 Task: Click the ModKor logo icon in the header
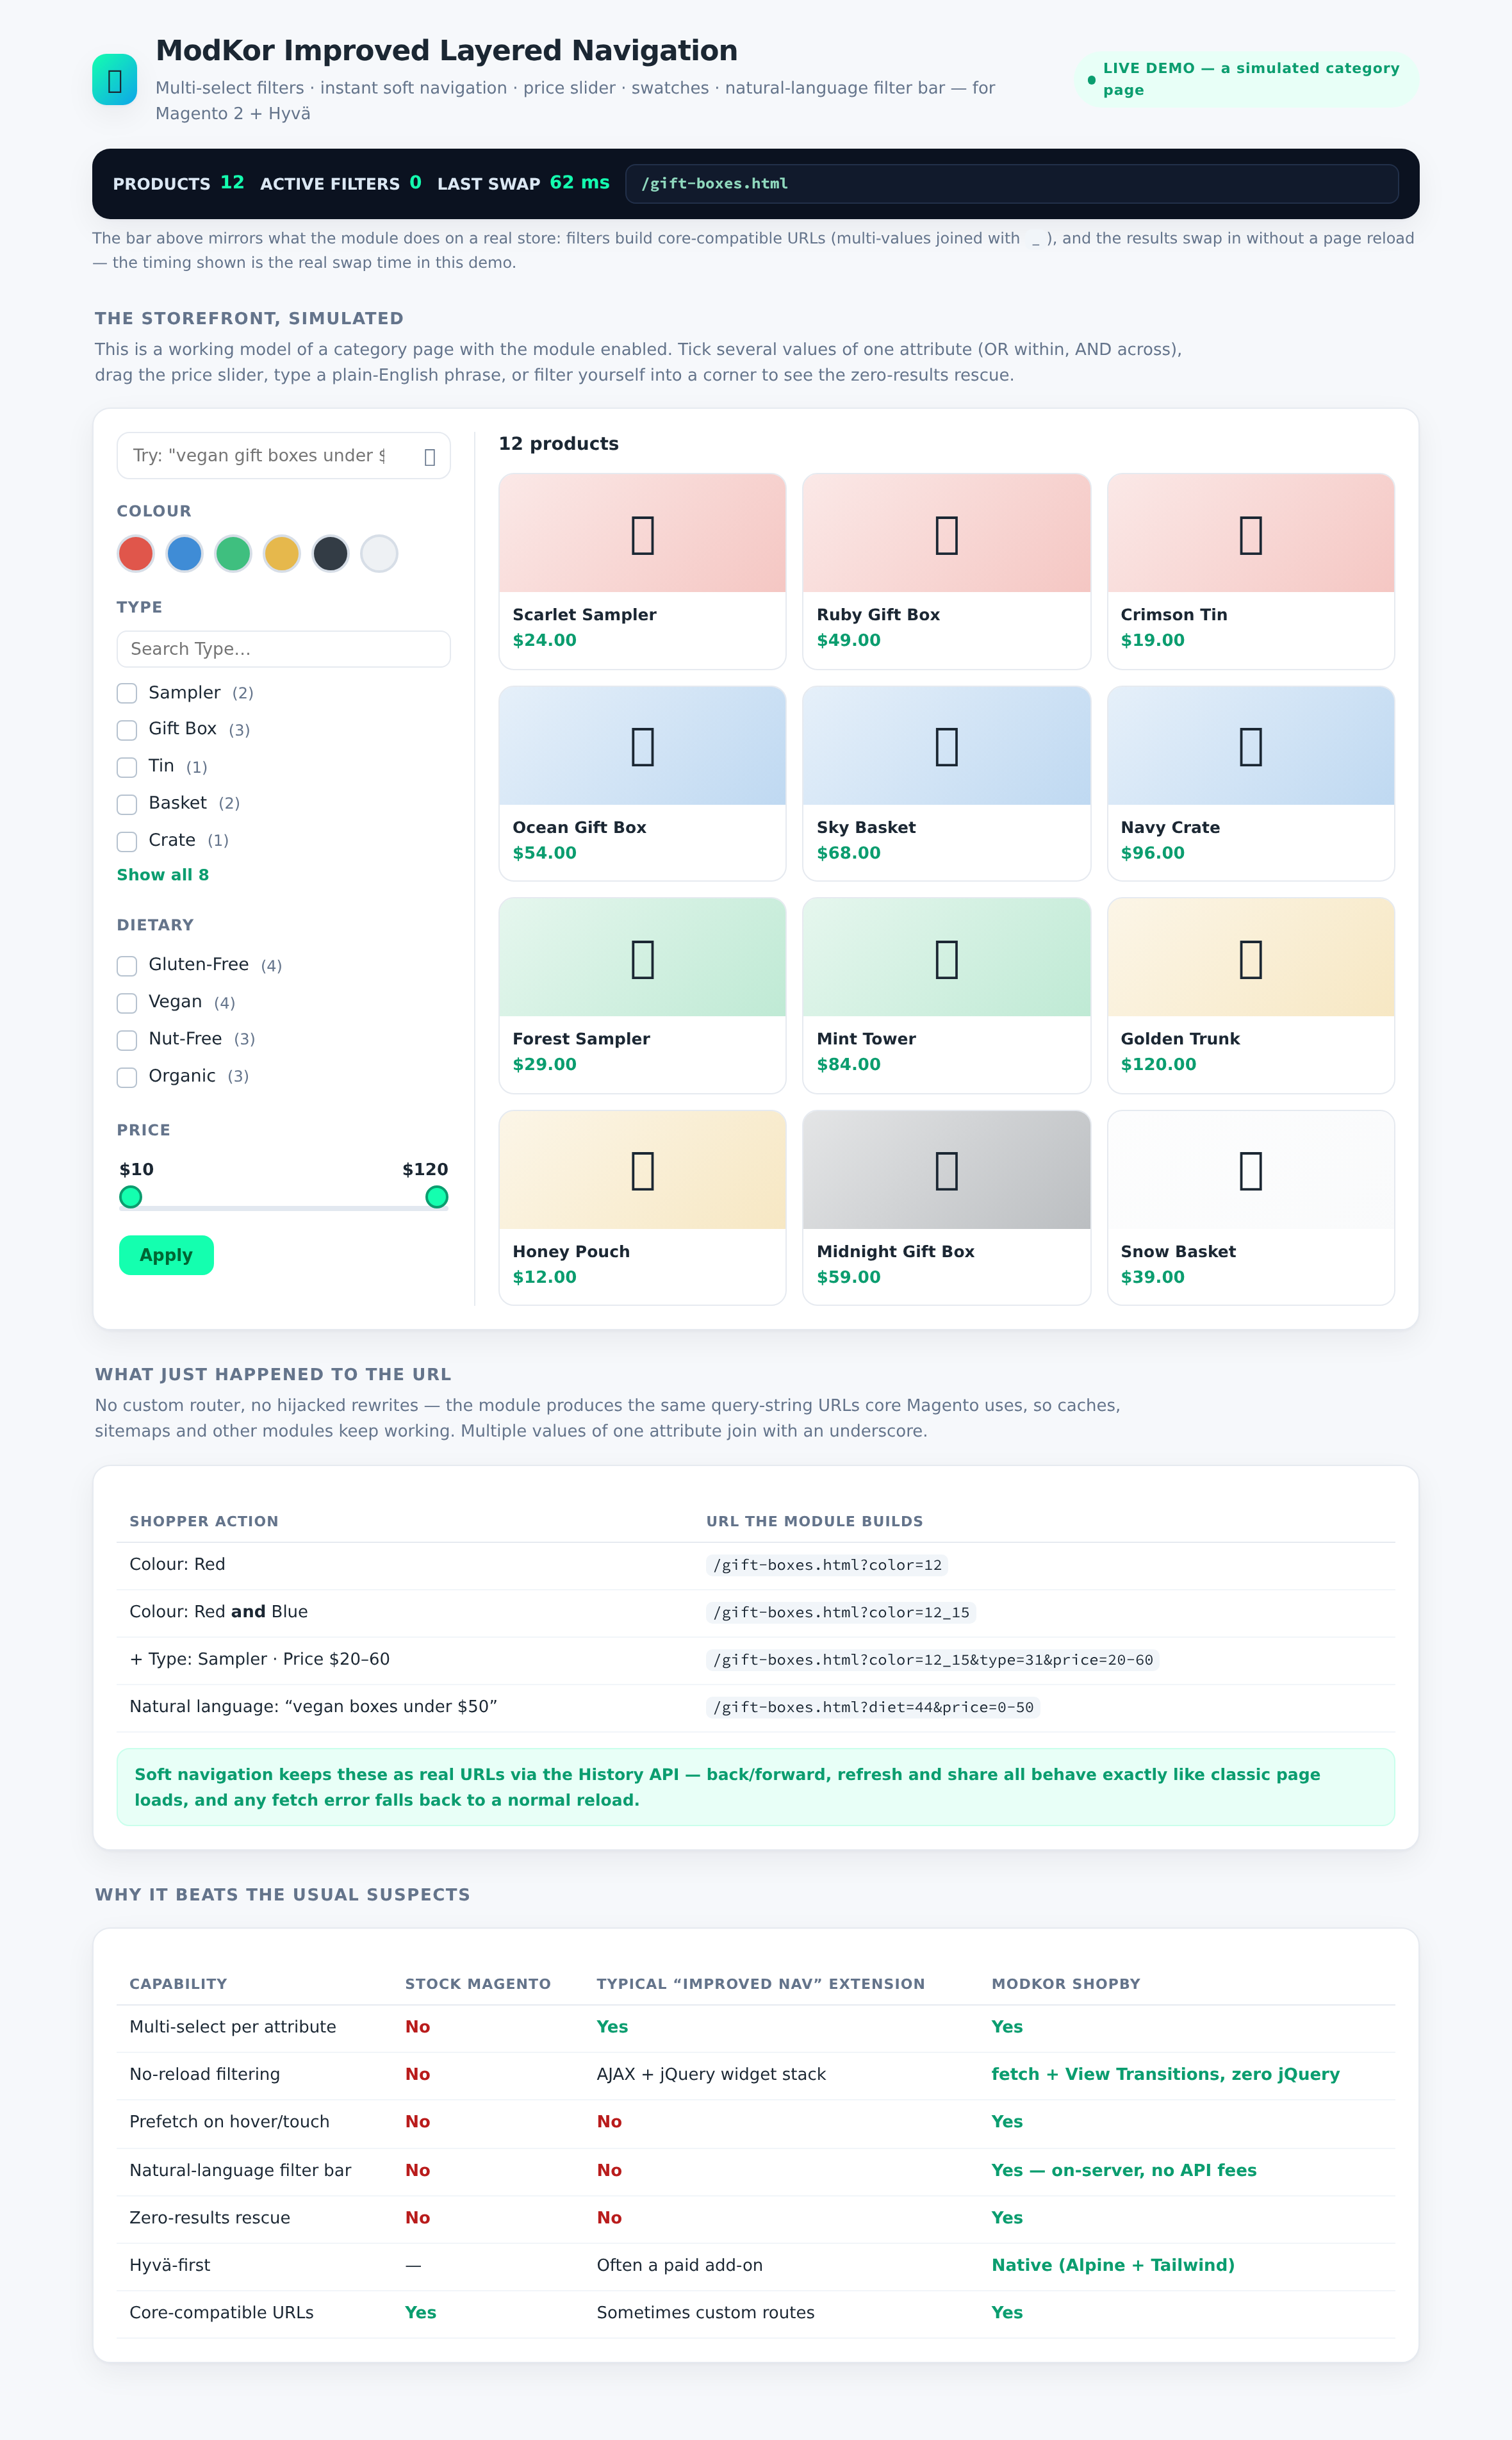tap(114, 80)
